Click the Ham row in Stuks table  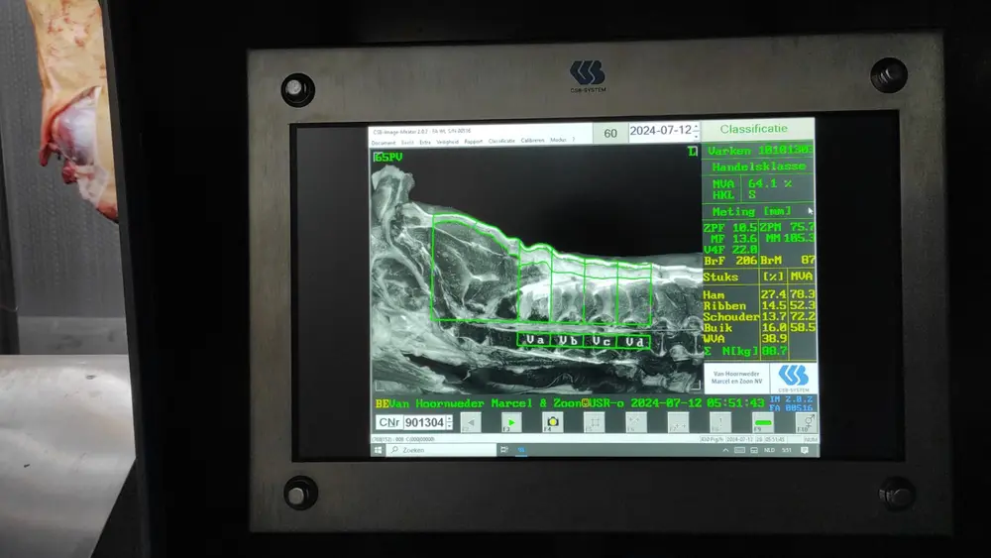(759, 294)
